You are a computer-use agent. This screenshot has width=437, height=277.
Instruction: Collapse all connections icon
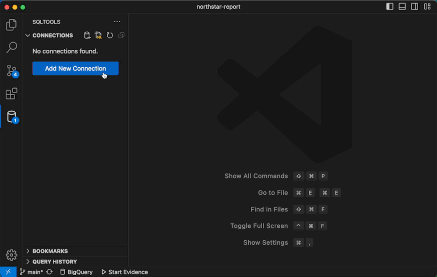click(121, 35)
